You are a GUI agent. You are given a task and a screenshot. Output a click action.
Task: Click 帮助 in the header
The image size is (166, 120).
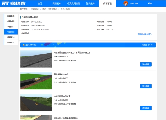(x=150, y=4)
